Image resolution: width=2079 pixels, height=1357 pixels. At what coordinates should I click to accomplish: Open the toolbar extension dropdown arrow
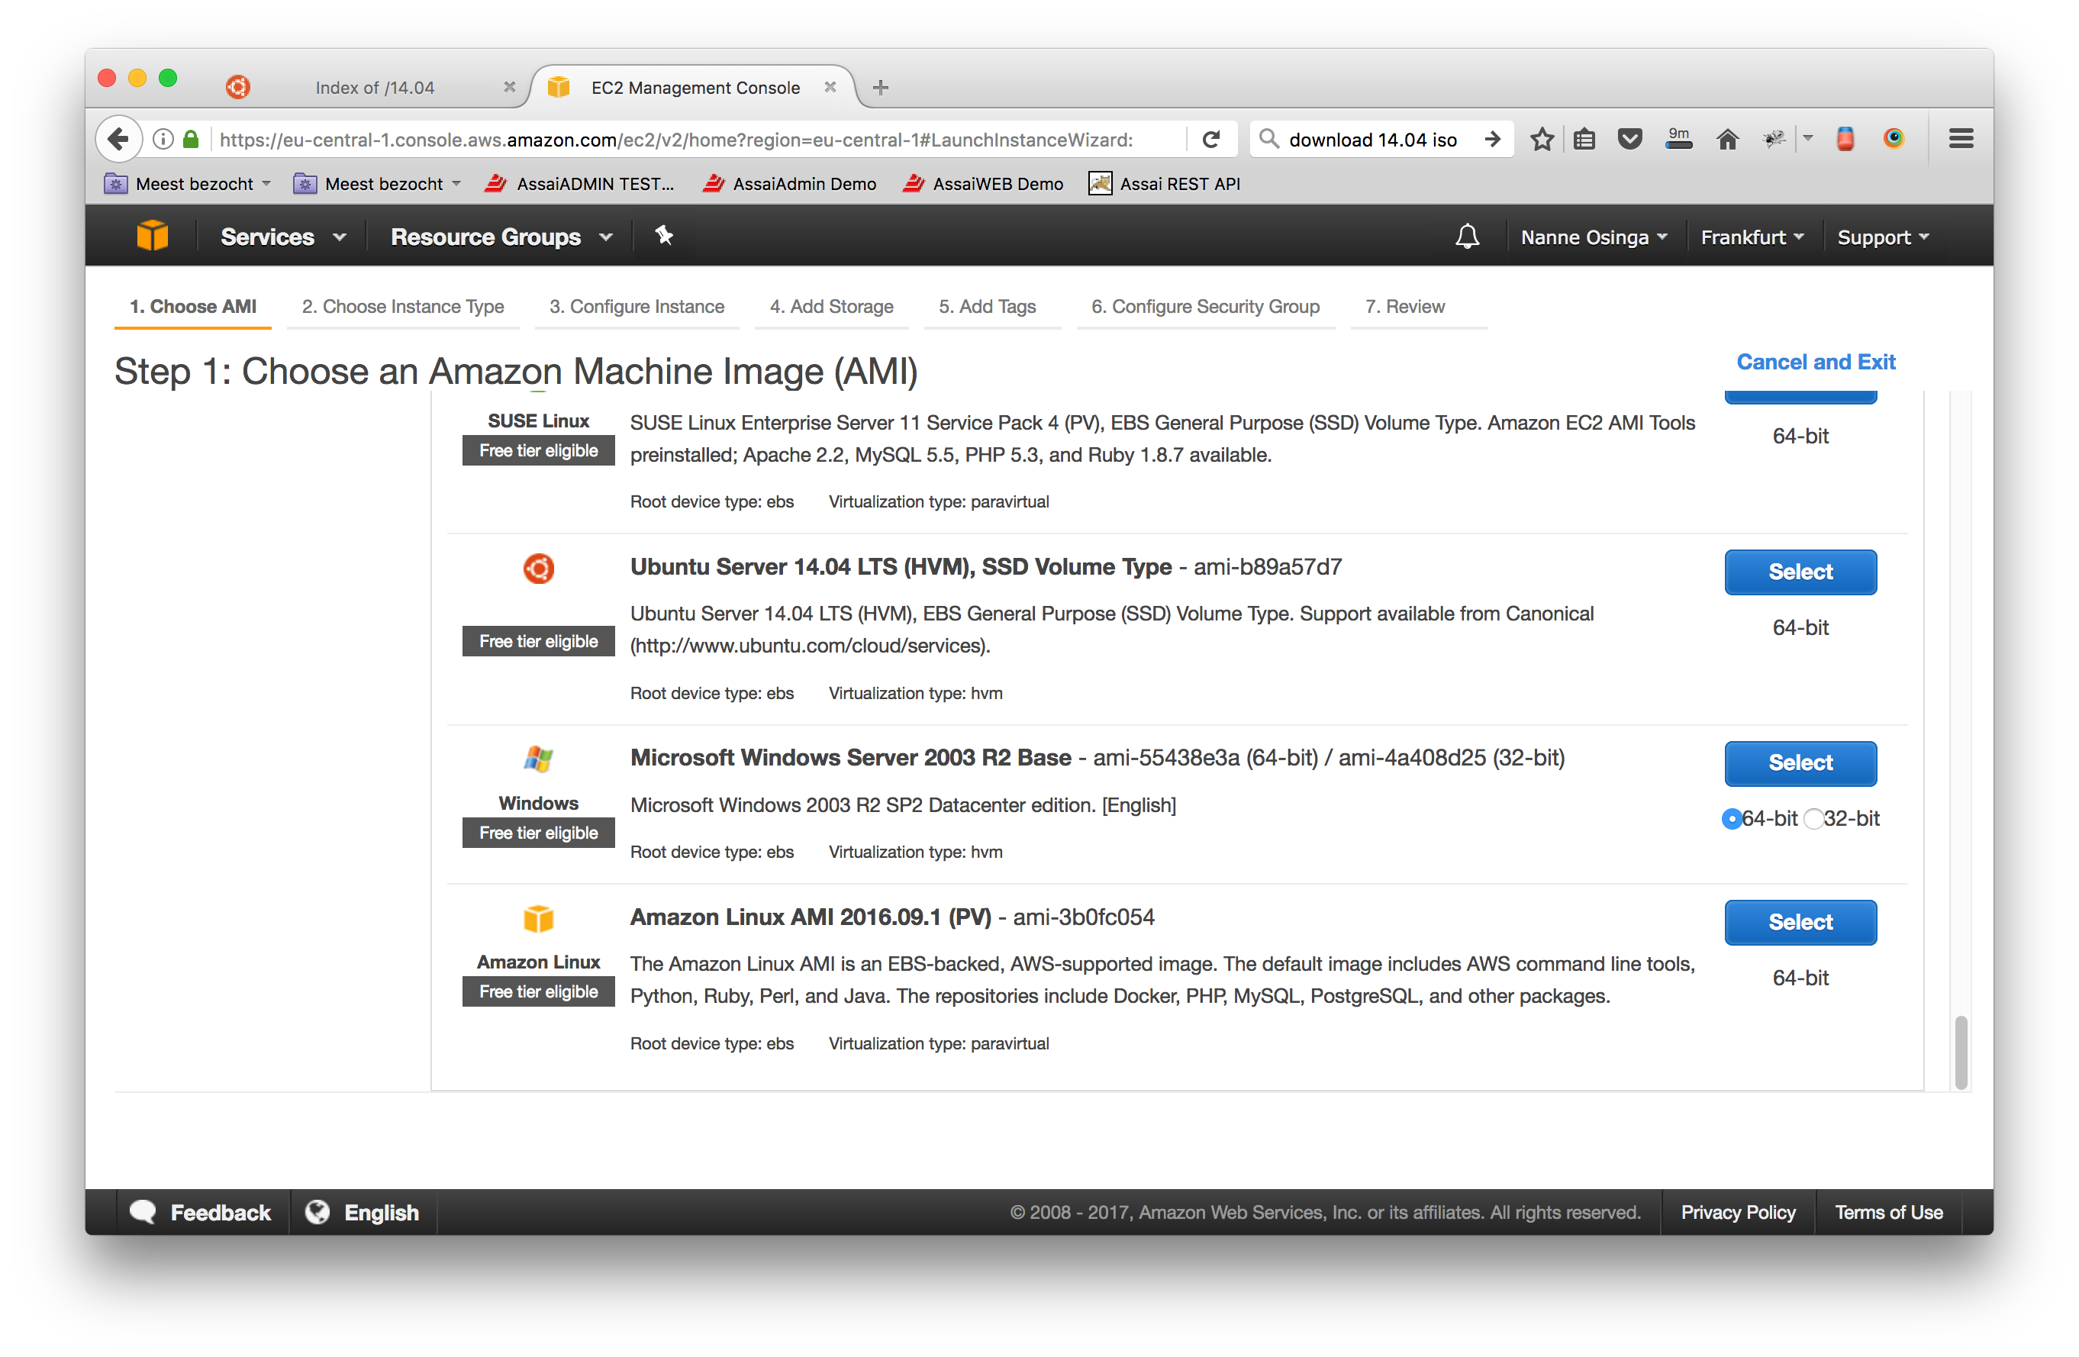click(1808, 139)
